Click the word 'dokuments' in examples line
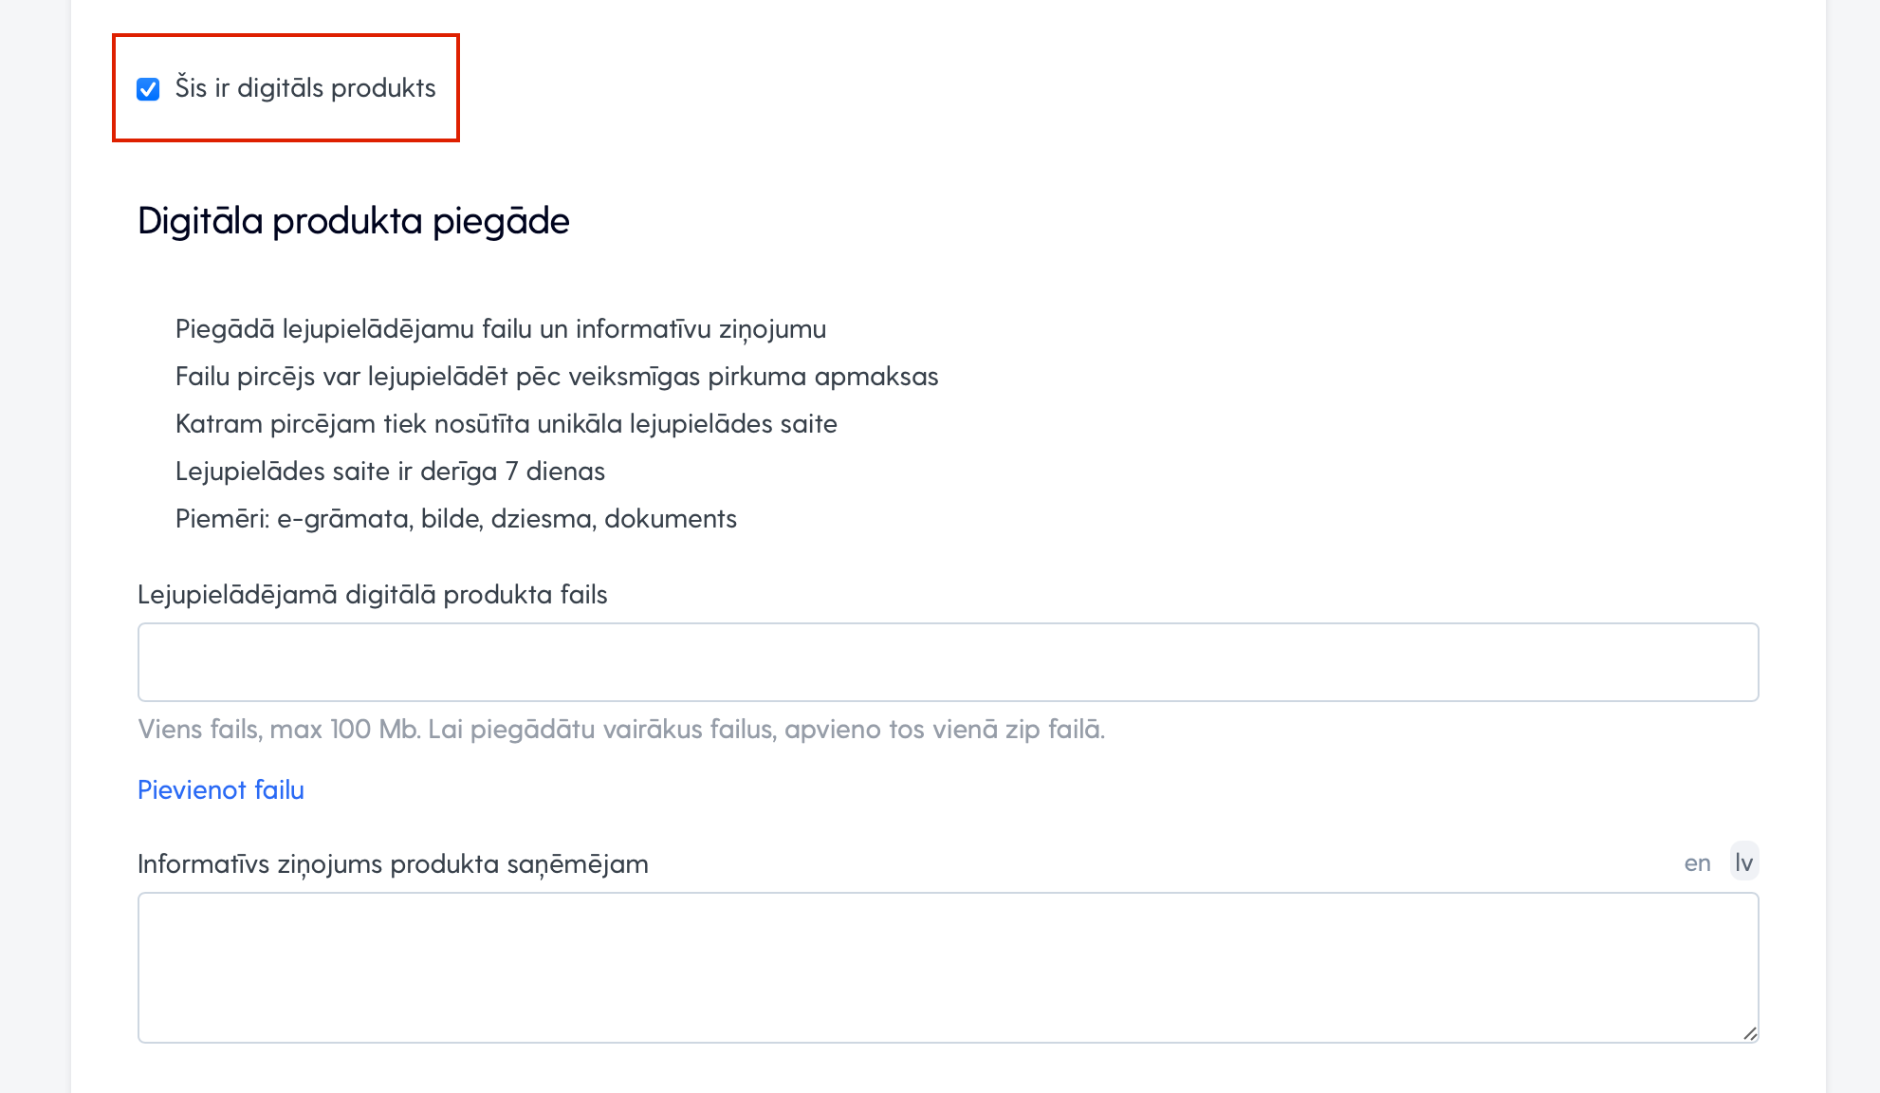1880x1093 pixels. pyautogui.click(x=671, y=519)
